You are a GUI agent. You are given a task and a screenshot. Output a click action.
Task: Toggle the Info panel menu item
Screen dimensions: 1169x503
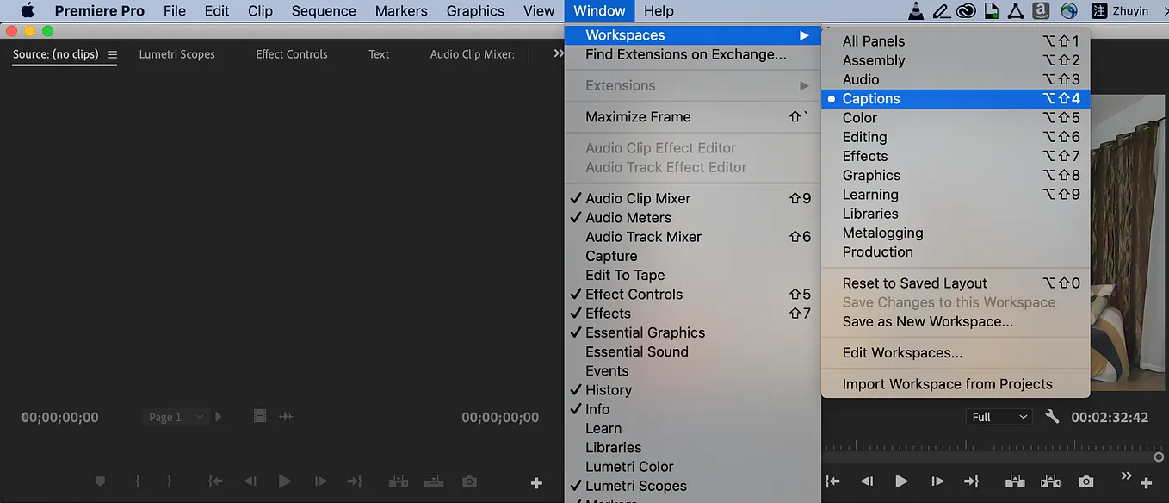point(693,409)
